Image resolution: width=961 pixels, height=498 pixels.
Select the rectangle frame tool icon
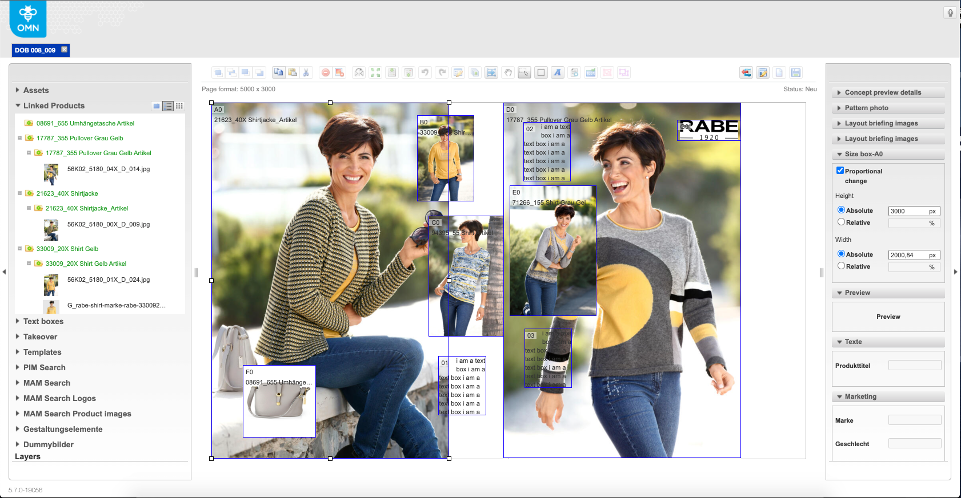(541, 72)
